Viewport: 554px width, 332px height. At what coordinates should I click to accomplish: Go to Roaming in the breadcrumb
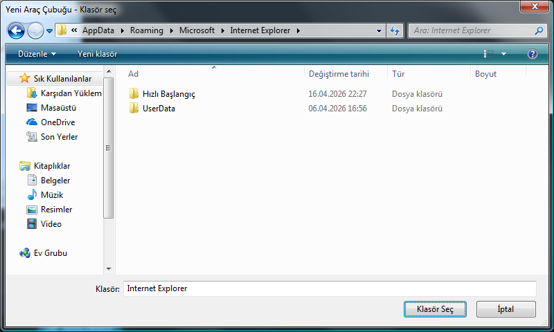coord(147,30)
